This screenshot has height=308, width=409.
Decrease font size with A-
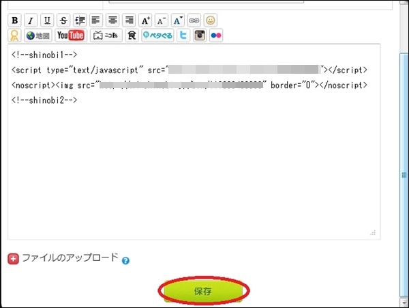tap(162, 20)
